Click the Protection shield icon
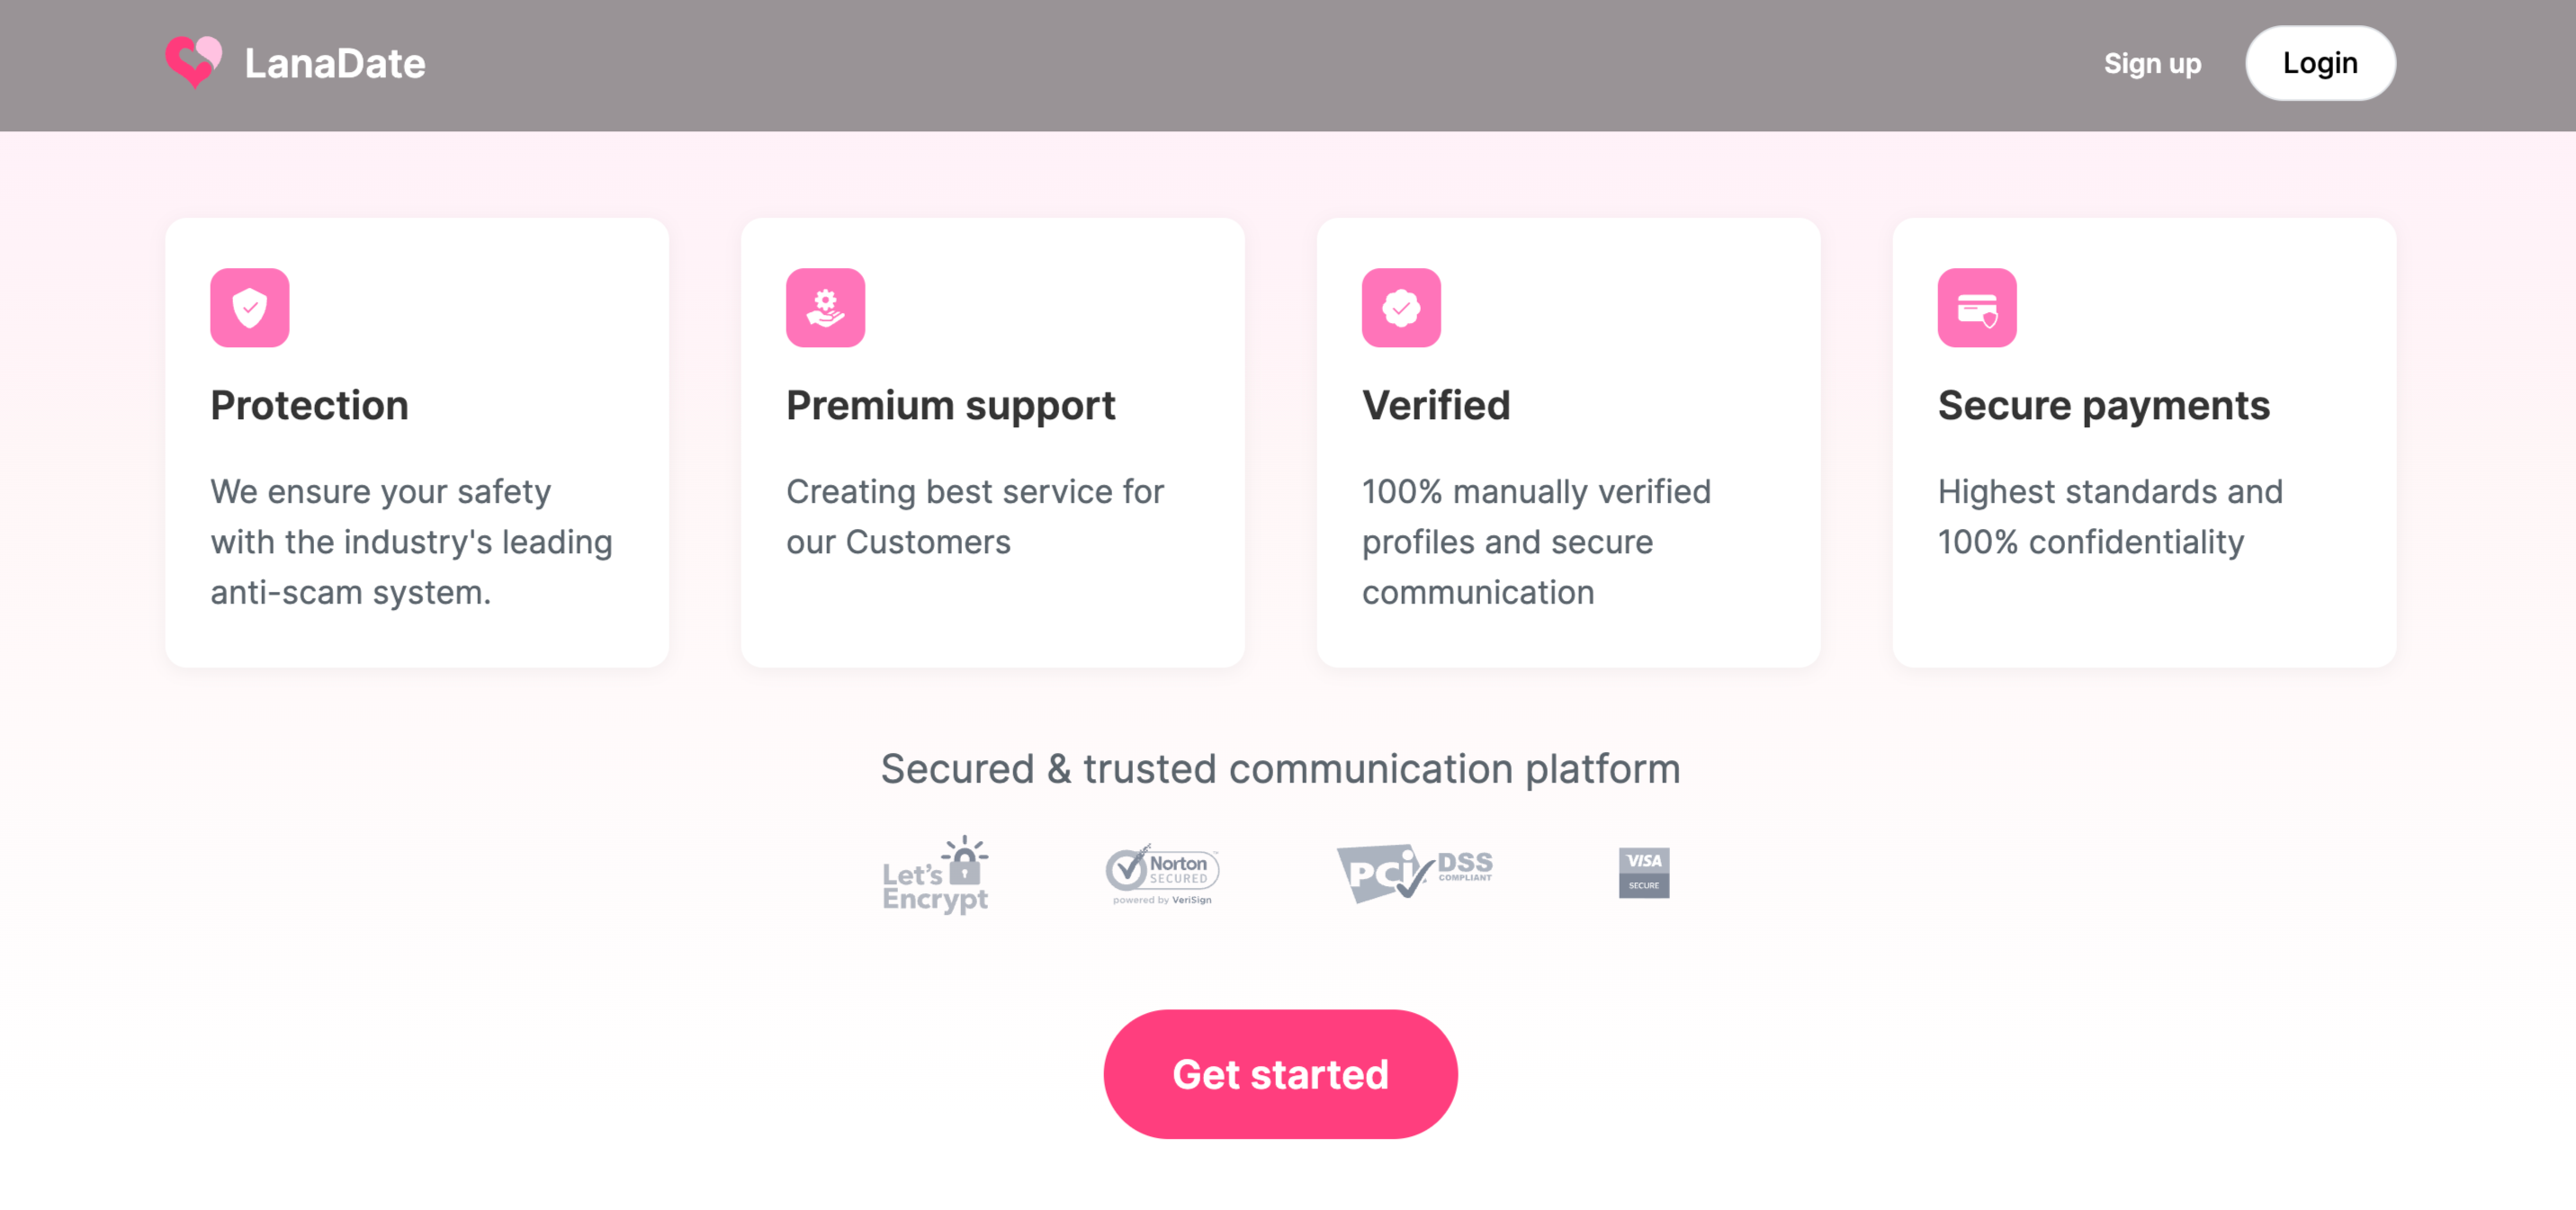 (x=249, y=307)
